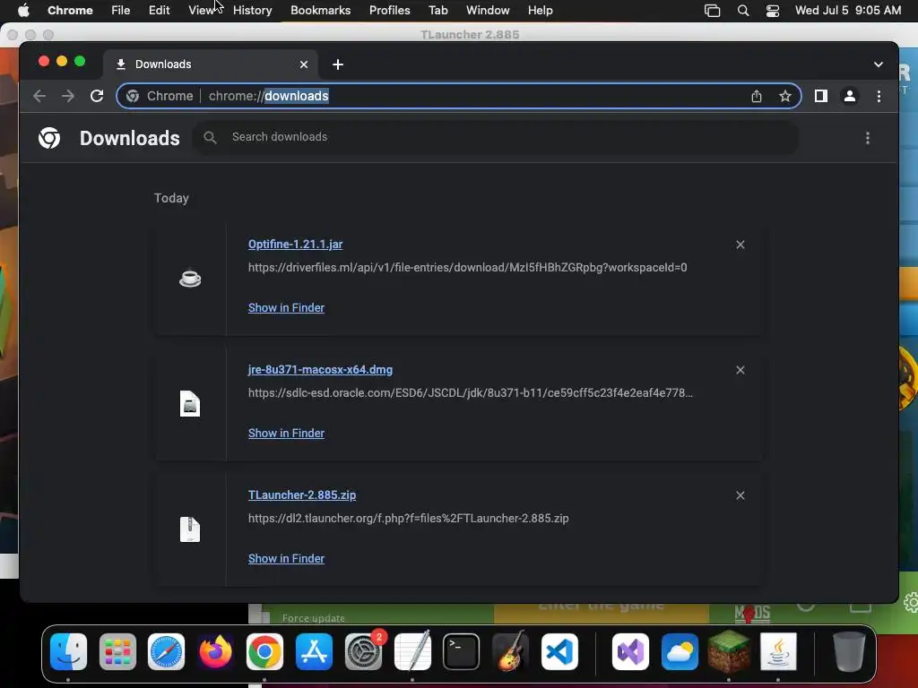Remove jre-8u371-macosx-x64.dmg from the list
Viewport: 918px width, 688px height.
pos(740,370)
